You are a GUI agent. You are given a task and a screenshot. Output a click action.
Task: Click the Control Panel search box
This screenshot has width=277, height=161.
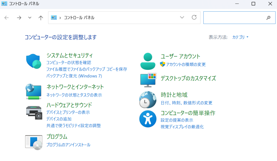coord(234,18)
